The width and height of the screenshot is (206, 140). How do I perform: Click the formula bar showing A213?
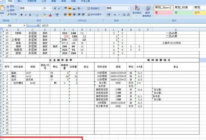[x=123, y=25]
